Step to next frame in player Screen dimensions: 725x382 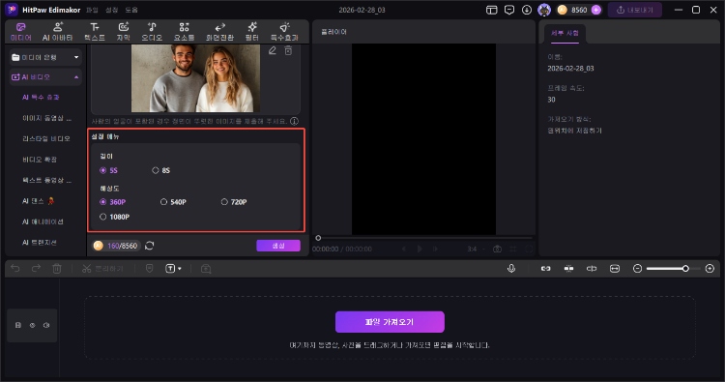[435, 249]
